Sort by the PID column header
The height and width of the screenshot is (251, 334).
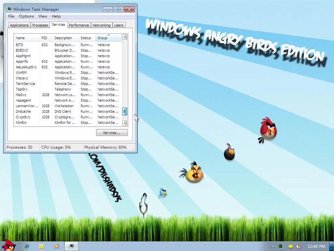click(x=46, y=38)
